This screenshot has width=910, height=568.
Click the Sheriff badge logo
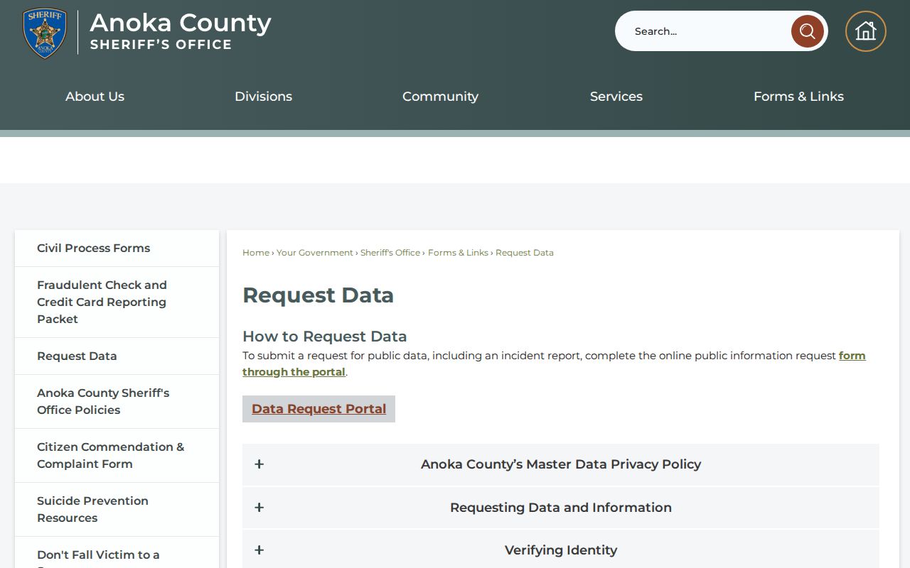click(x=45, y=33)
